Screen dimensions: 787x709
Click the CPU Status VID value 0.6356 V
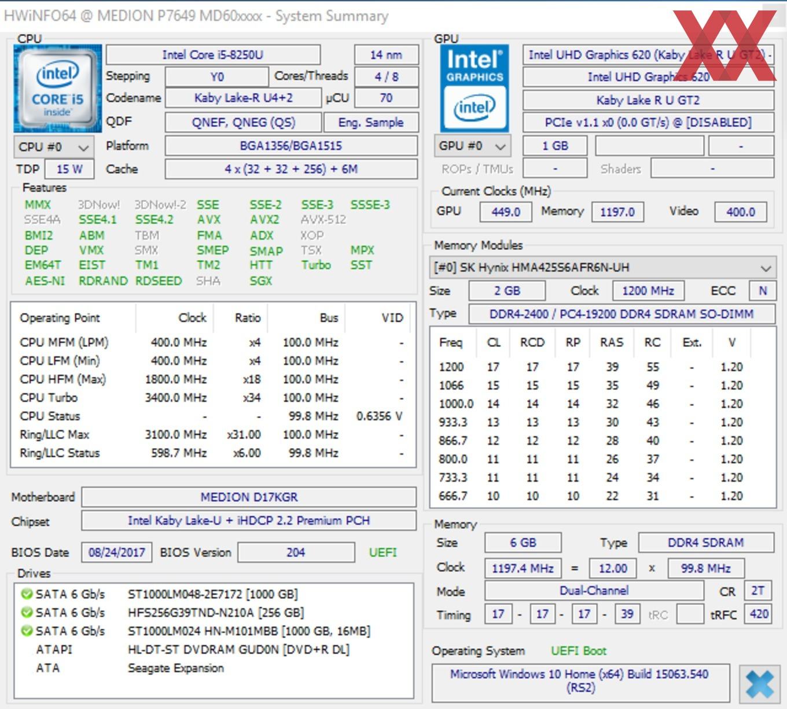click(379, 416)
